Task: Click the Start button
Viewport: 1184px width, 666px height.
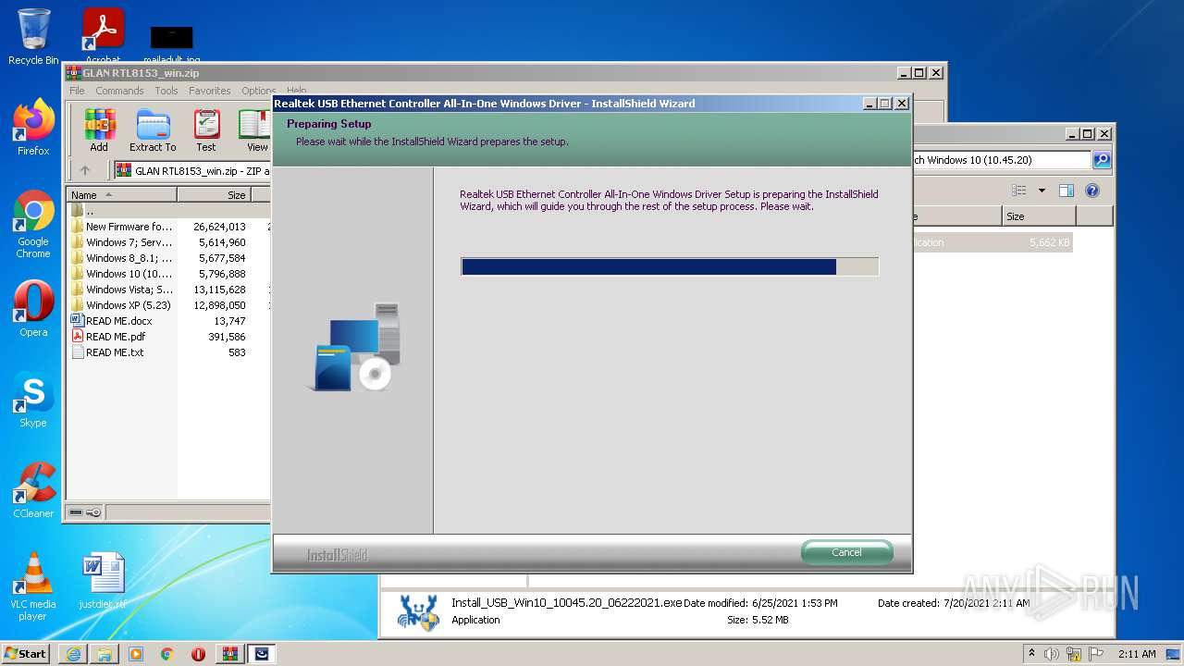Action: pyautogui.click(x=26, y=654)
